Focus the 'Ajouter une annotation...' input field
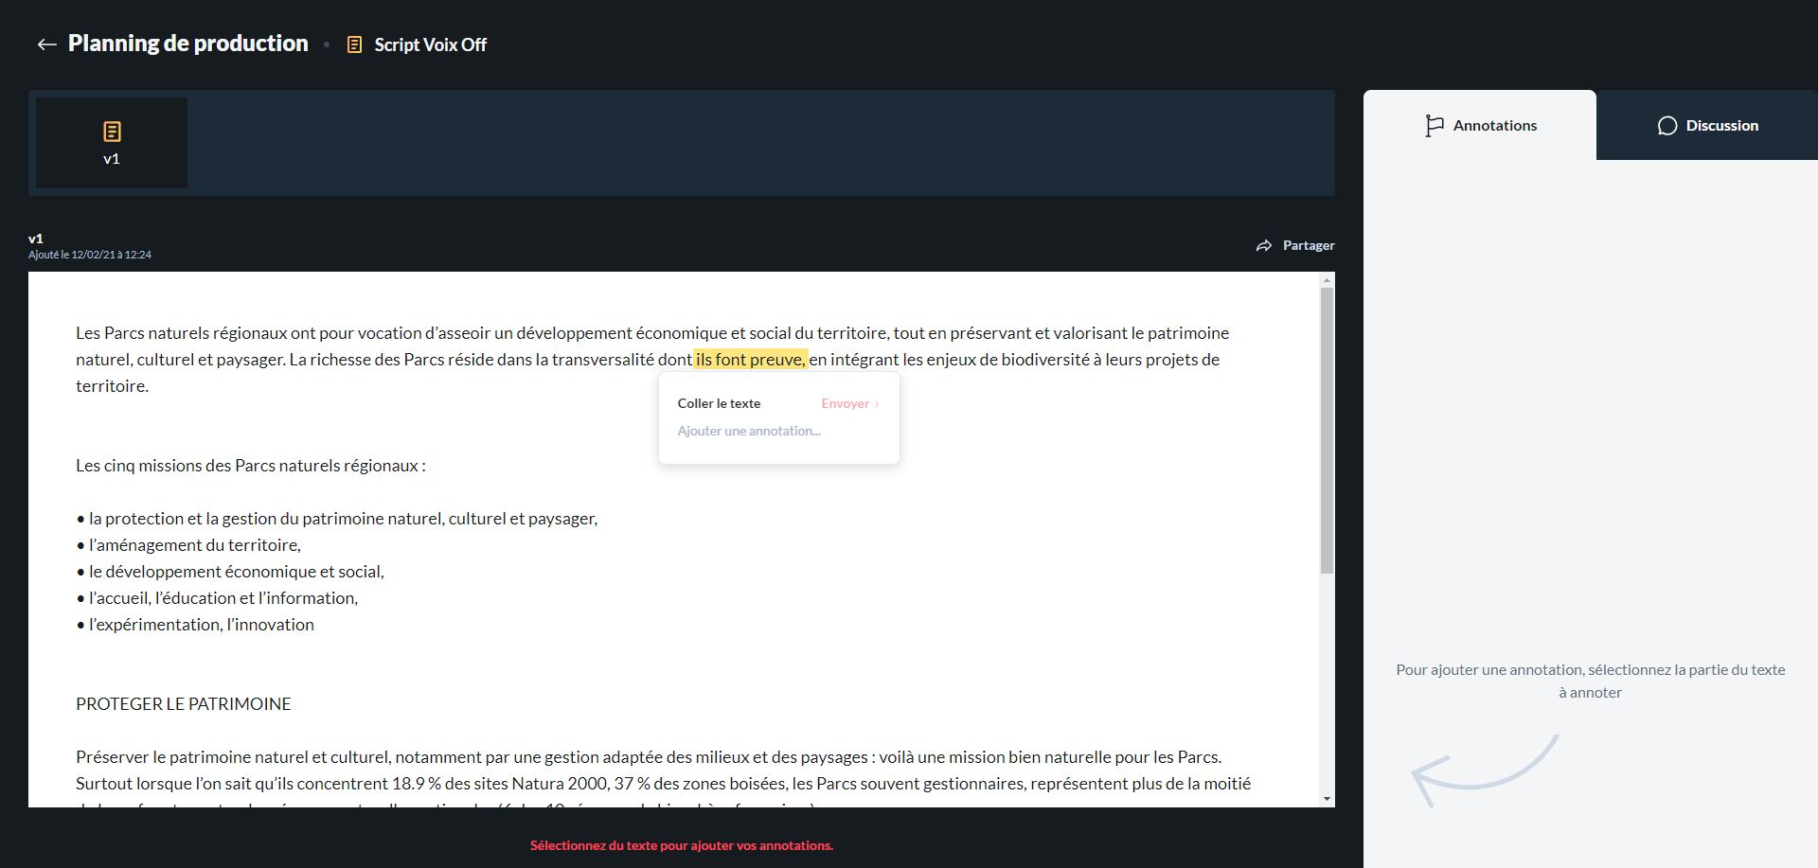Viewport: 1818px width, 868px height. pyautogui.click(x=778, y=432)
